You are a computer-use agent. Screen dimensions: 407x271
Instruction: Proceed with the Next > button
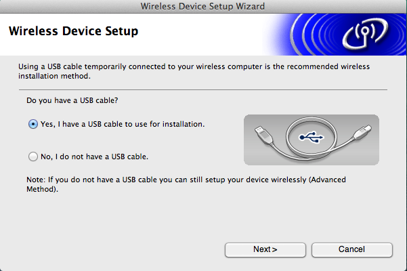click(x=265, y=250)
